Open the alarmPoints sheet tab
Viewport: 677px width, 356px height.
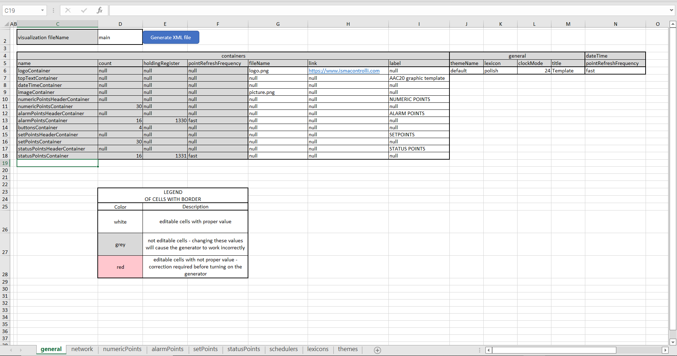click(x=167, y=349)
